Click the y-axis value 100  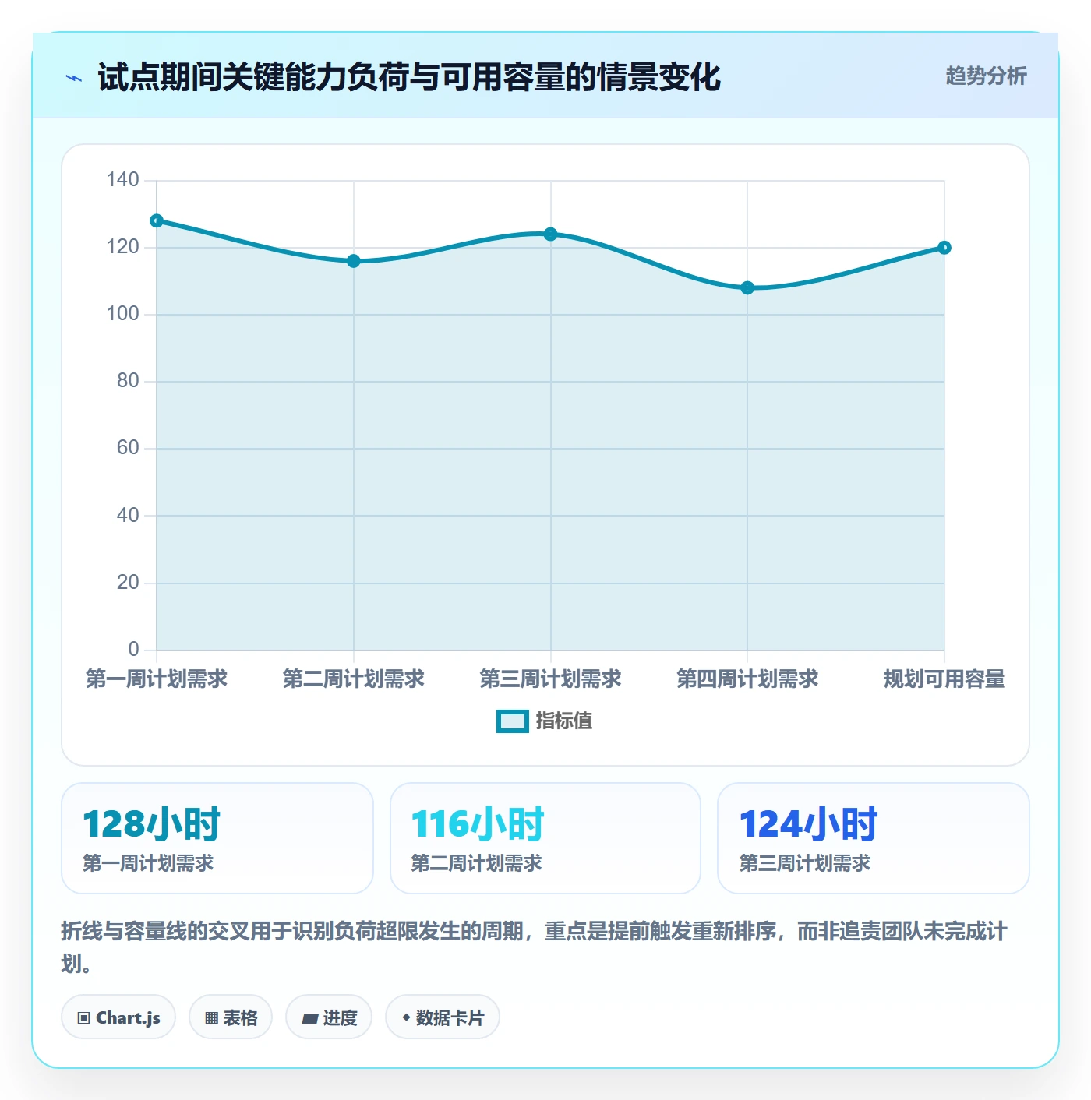click(x=123, y=314)
